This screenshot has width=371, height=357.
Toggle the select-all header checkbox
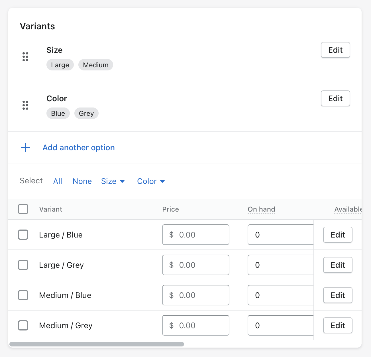(x=23, y=209)
